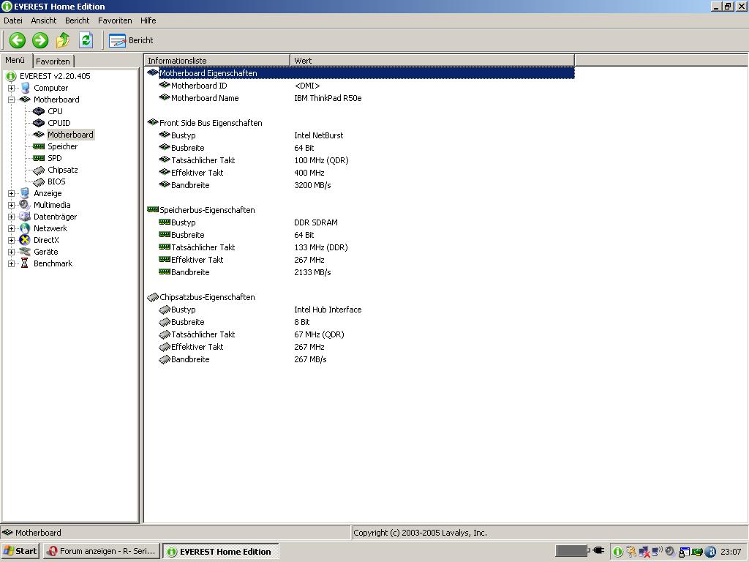Click the up-one-level folder arrow icon
The image size is (749, 562).
[x=63, y=40]
